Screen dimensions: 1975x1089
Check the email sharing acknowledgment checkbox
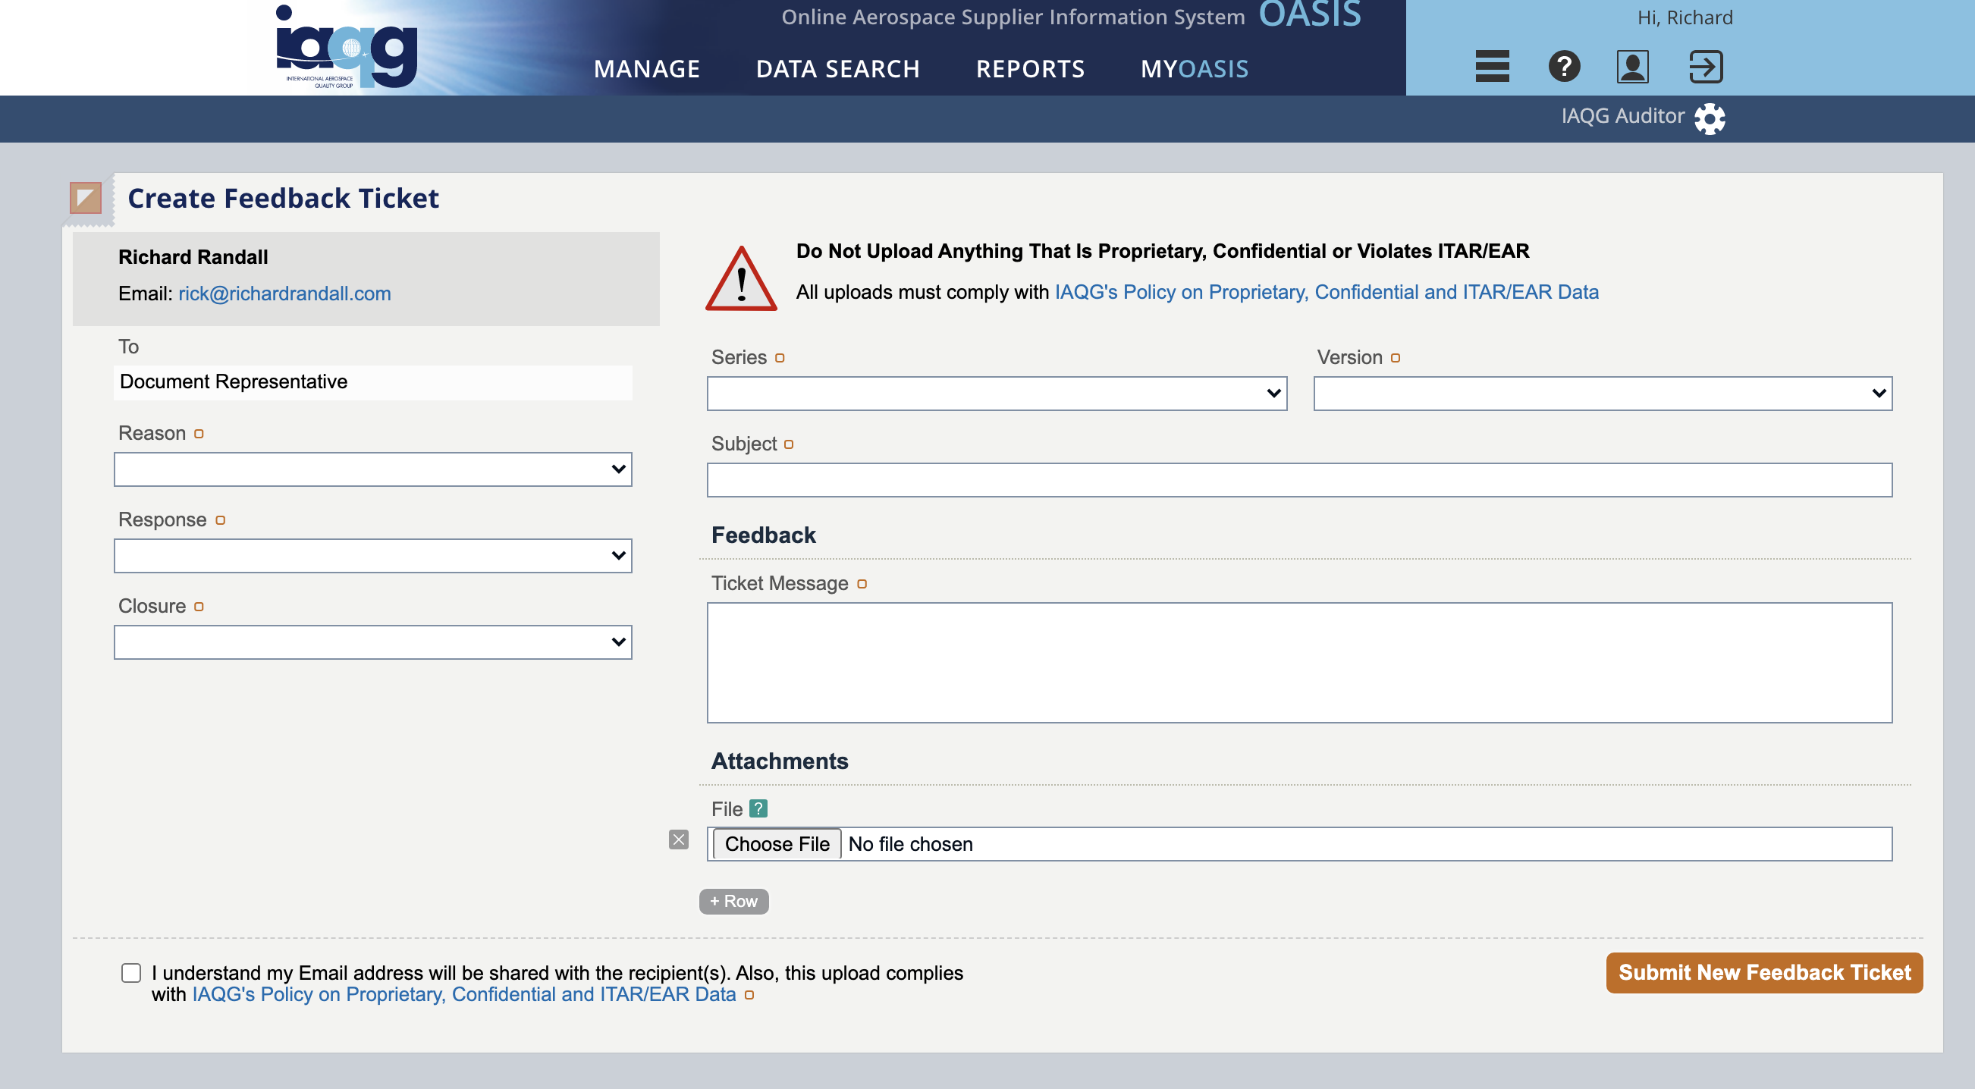pyautogui.click(x=131, y=973)
